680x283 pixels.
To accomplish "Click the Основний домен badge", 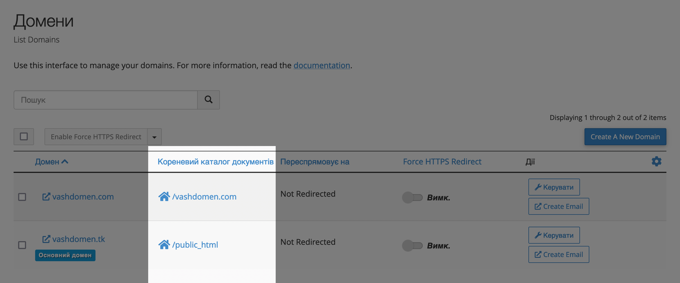I will pos(65,255).
